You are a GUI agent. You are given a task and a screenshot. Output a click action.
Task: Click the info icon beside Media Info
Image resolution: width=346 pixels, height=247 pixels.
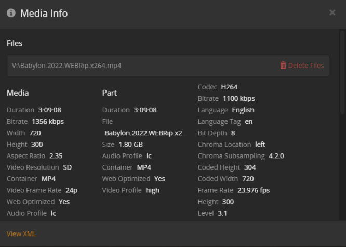pyautogui.click(x=11, y=13)
